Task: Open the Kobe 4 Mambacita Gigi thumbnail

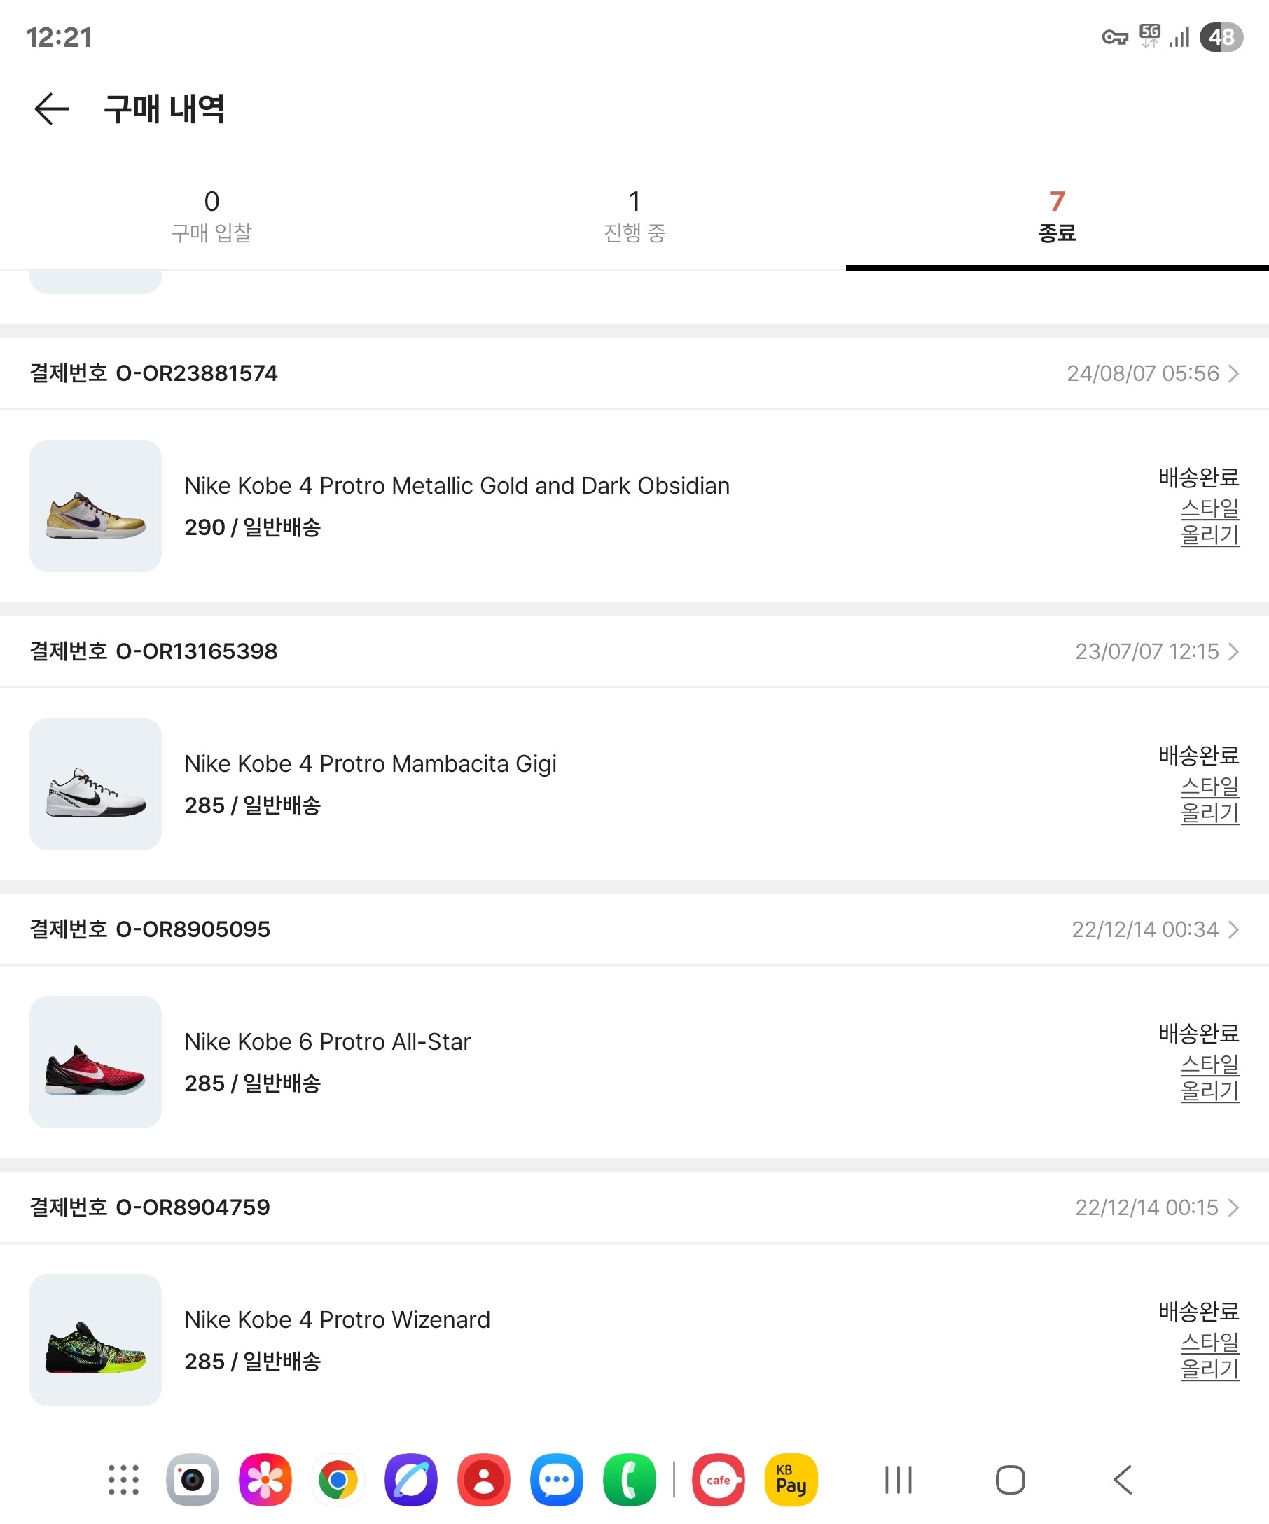Action: tap(95, 784)
